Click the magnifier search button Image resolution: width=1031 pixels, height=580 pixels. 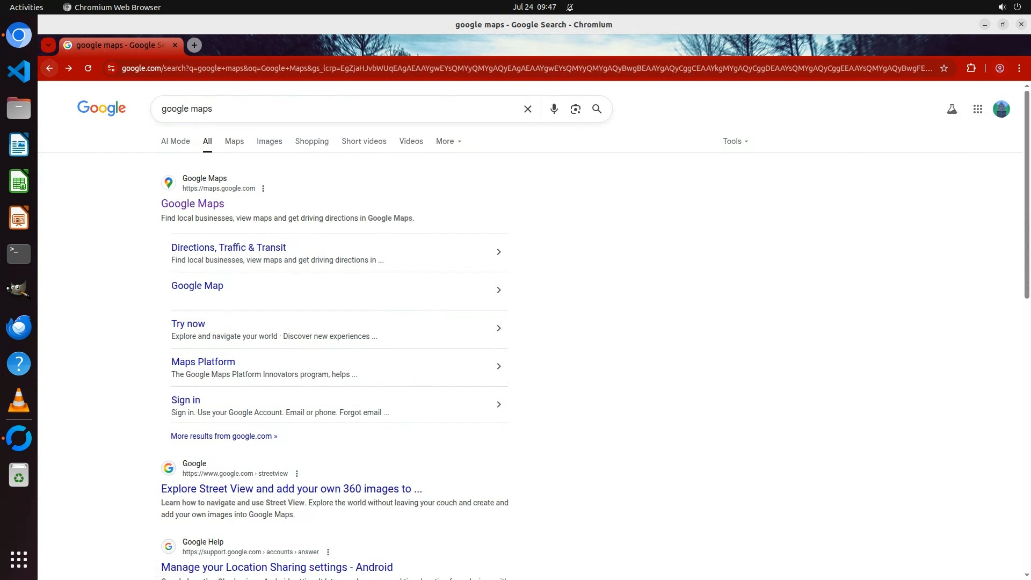(x=597, y=109)
